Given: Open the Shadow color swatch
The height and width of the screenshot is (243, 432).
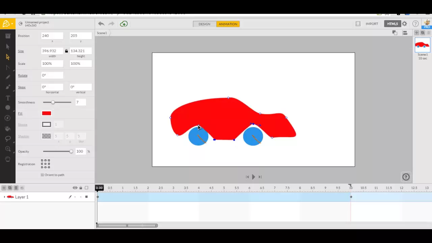Looking at the screenshot, I should (47, 136).
